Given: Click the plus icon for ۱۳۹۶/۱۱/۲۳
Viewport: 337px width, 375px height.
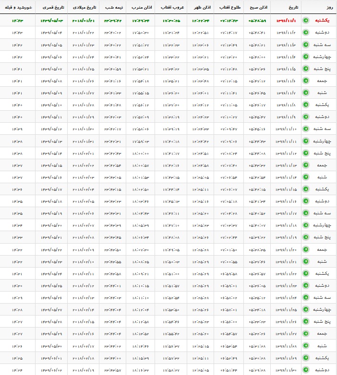Looking at the screenshot, I should pos(306,285).
